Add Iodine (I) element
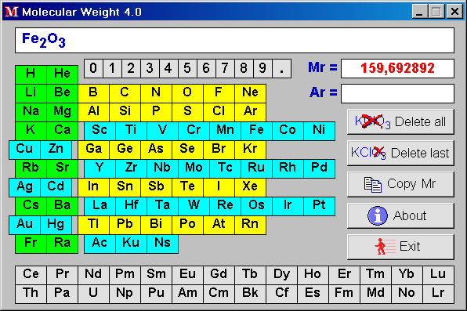Screen dimensions: 467x311 pos(219,187)
